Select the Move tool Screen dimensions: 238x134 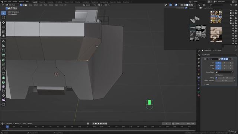[3, 23]
